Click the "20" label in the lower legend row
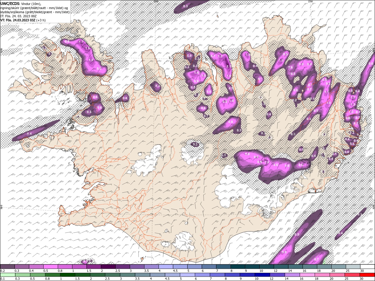Viewport: 375px width, 281px height. [x=332, y=279]
